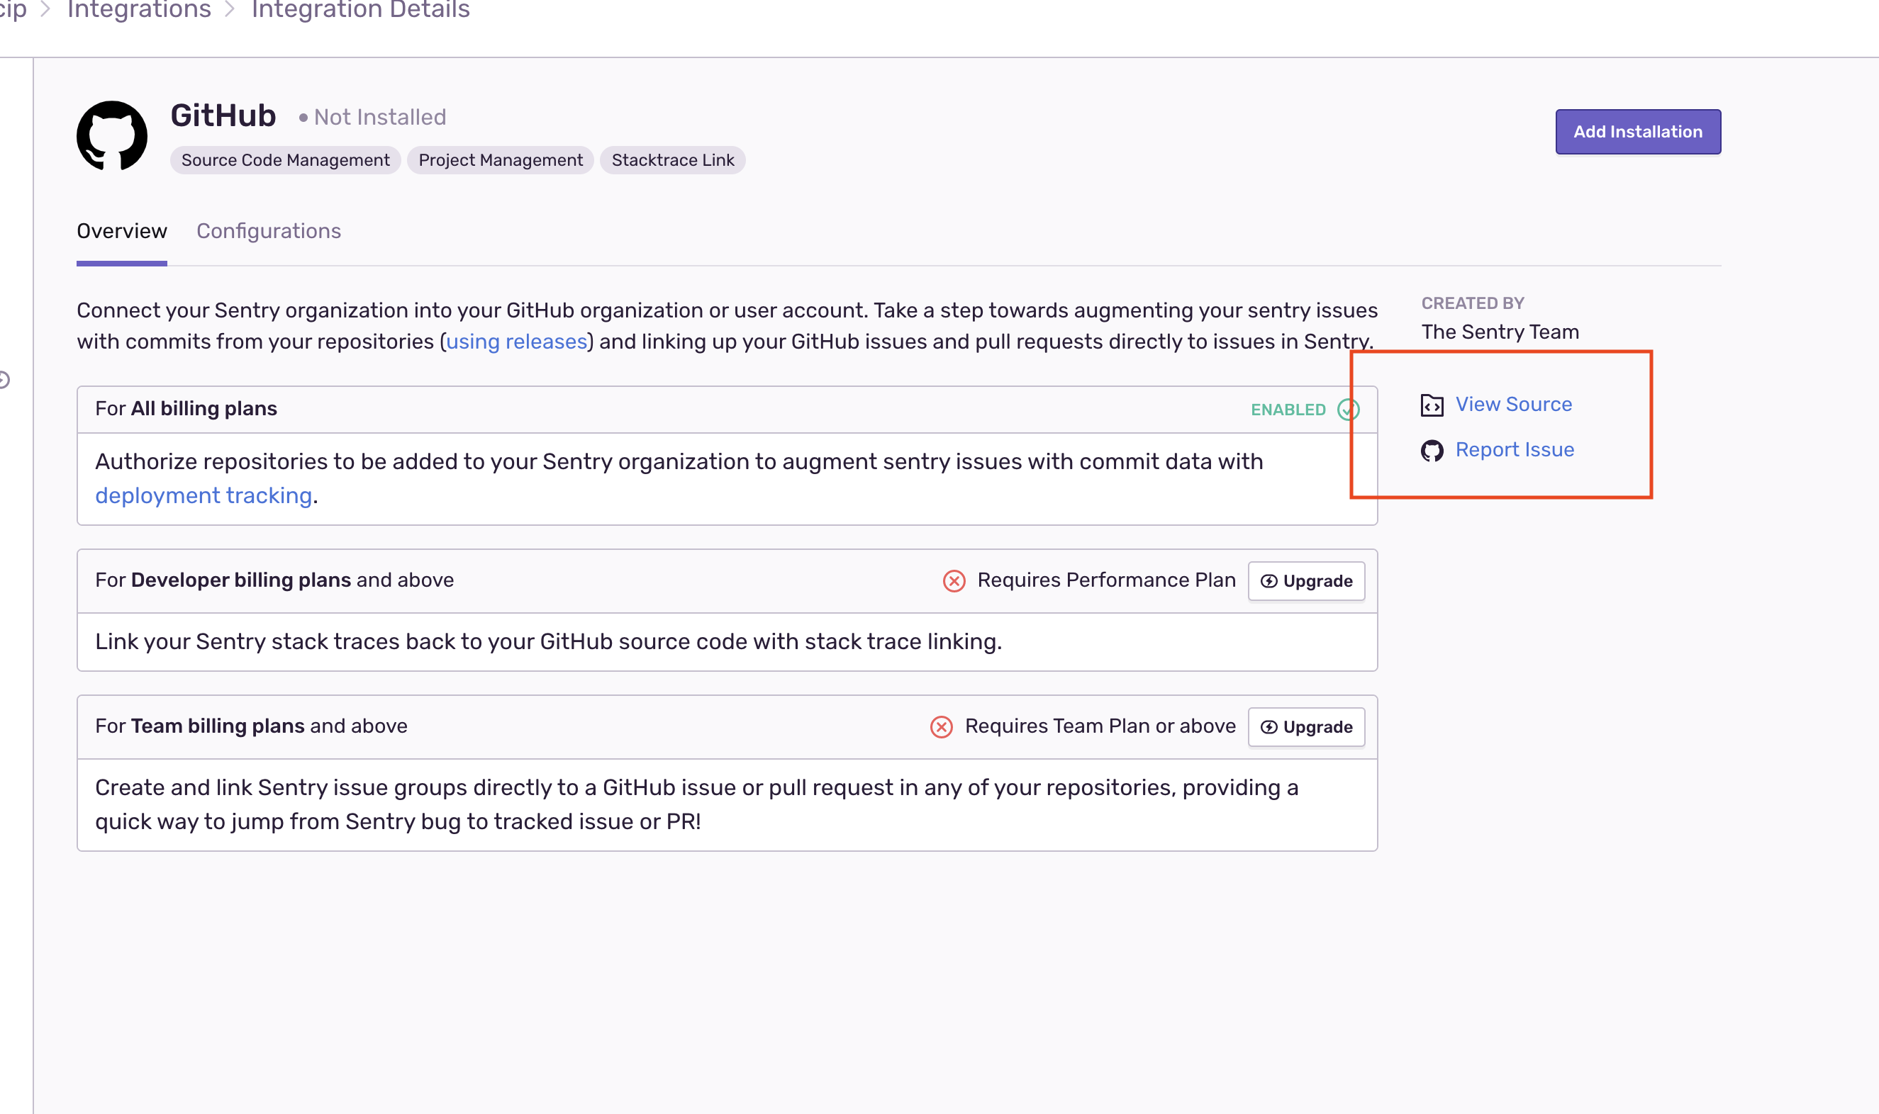Click 'Requires Team Plan or above' text
Image resolution: width=1879 pixels, height=1114 pixels.
coord(1100,726)
